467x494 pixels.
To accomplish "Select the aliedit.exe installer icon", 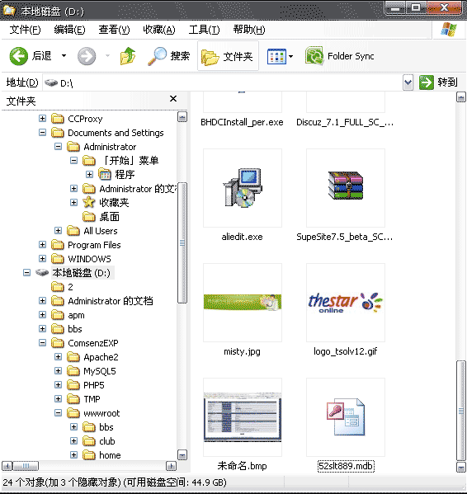I will [243, 188].
